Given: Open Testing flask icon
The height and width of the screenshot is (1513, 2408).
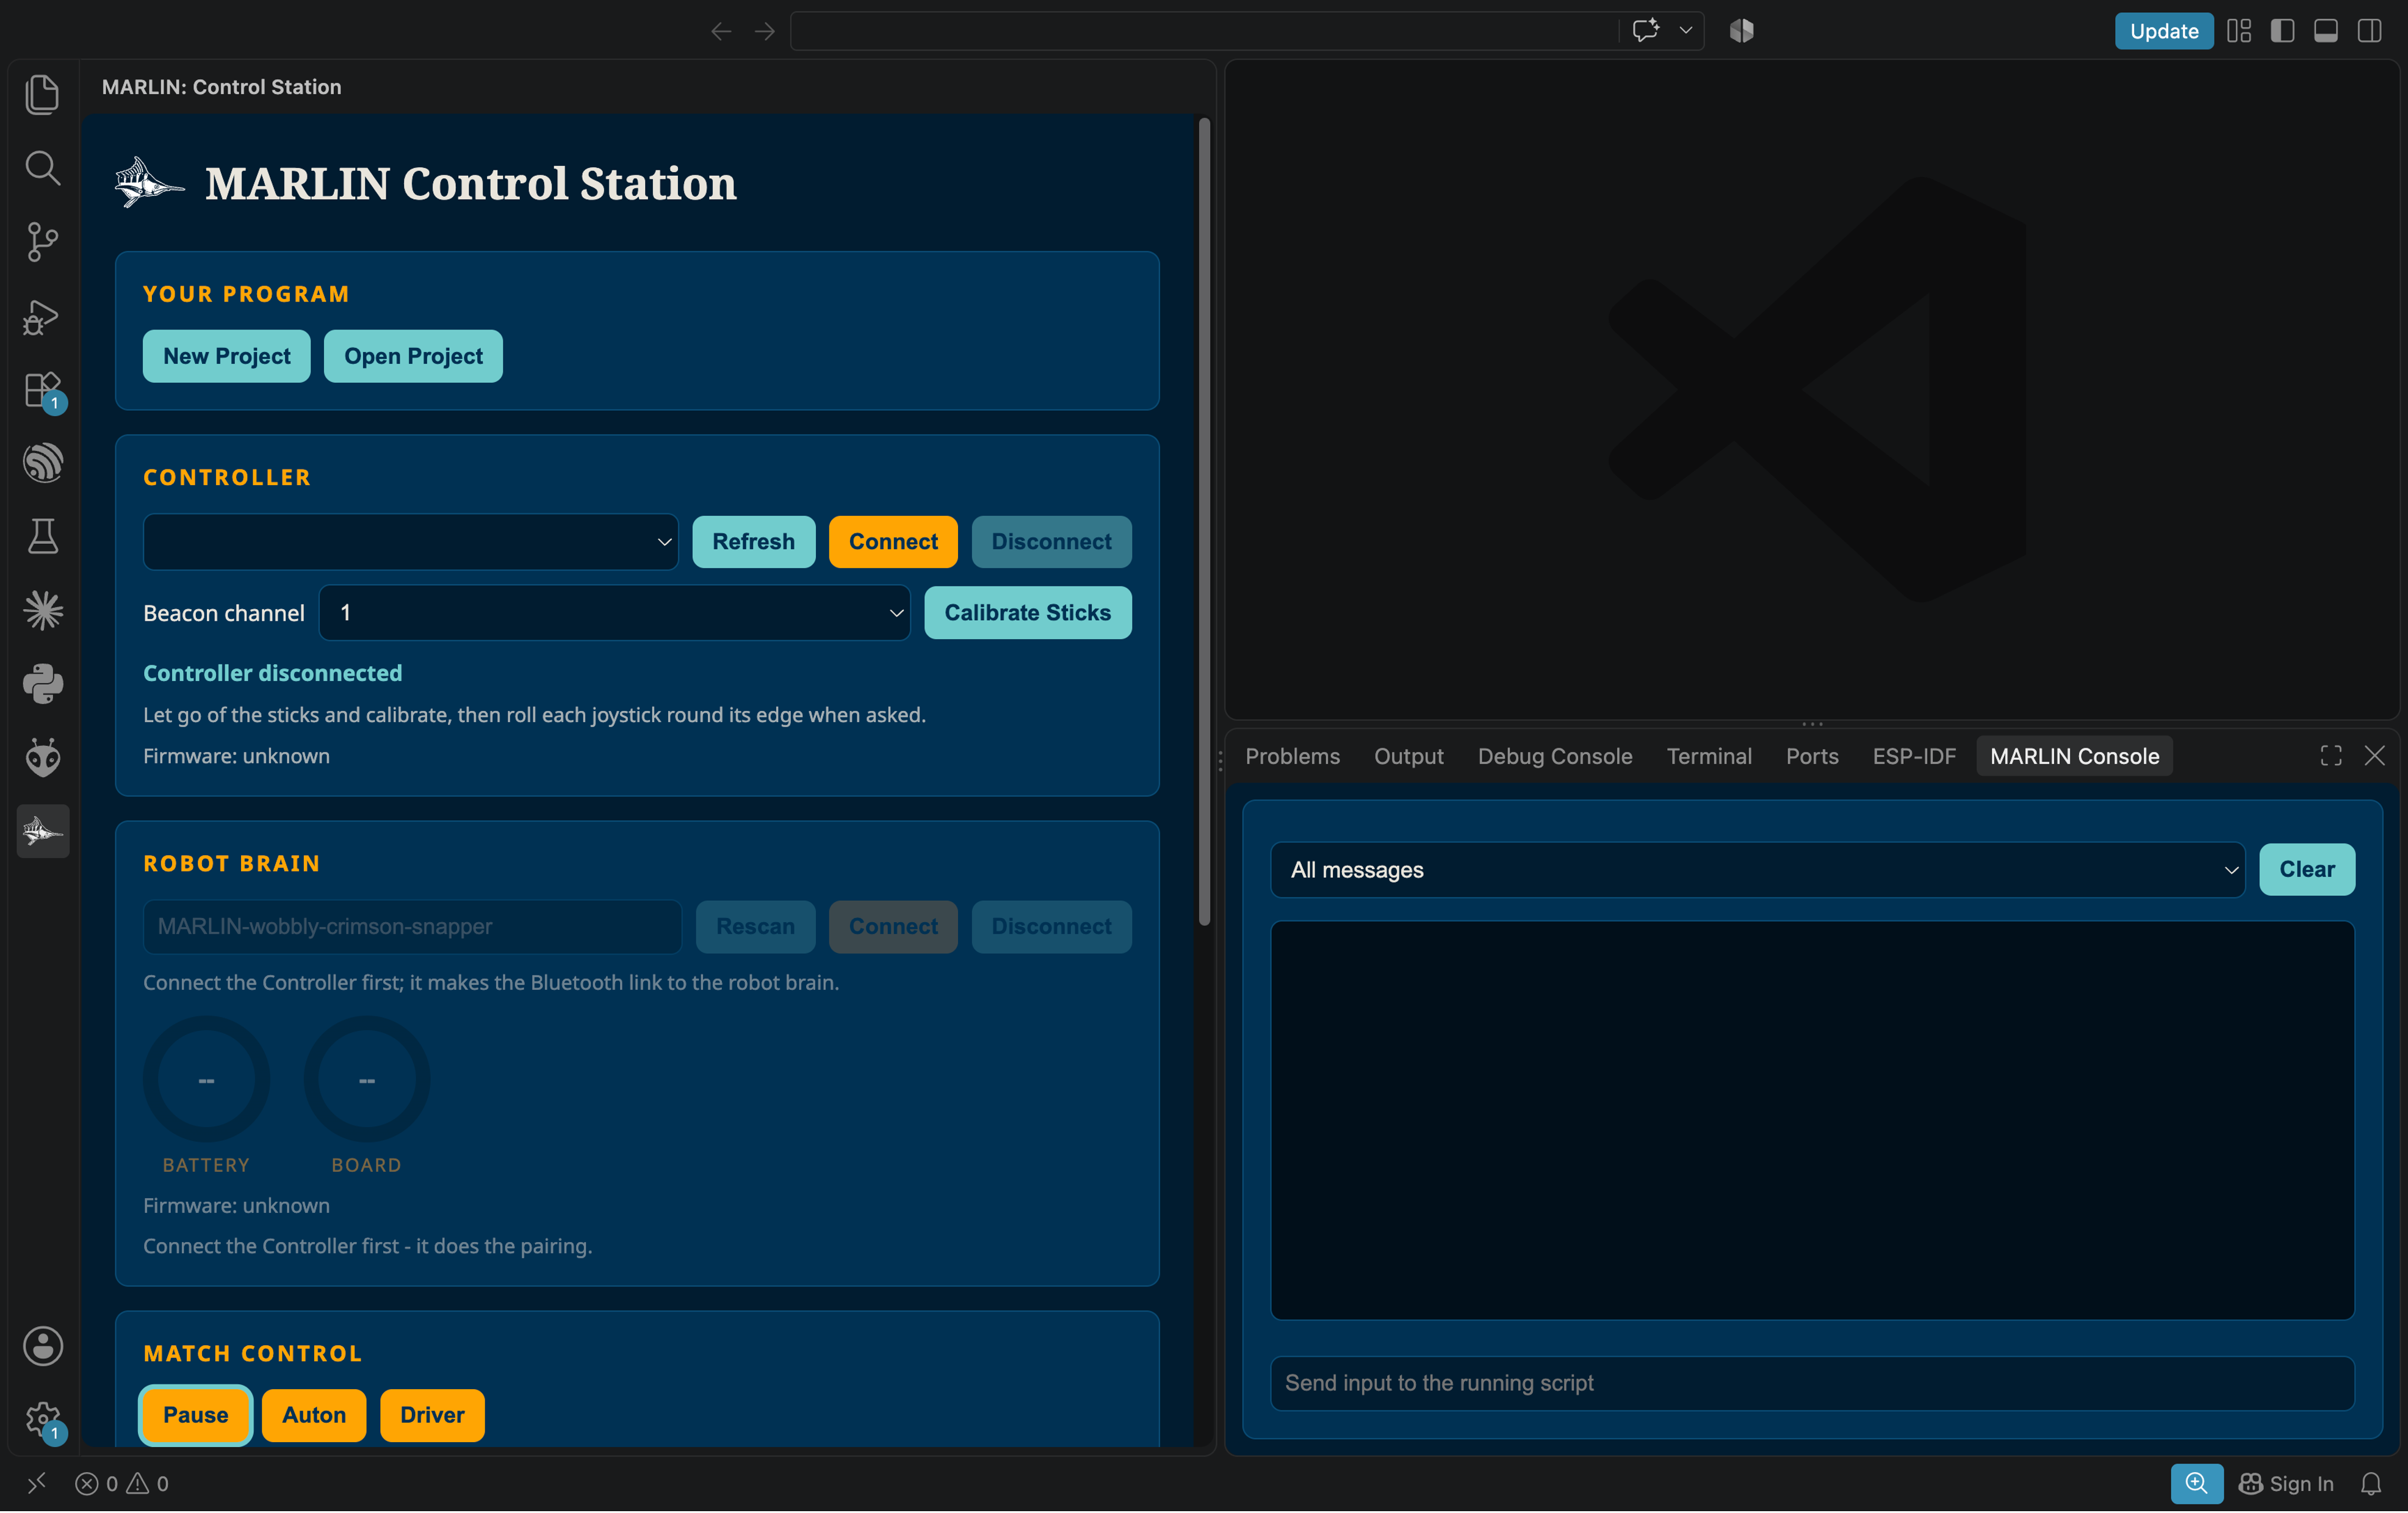Looking at the screenshot, I should tap(42, 537).
